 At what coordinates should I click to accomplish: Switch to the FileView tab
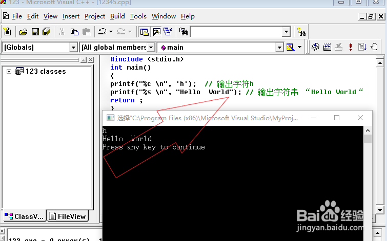[68, 216]
